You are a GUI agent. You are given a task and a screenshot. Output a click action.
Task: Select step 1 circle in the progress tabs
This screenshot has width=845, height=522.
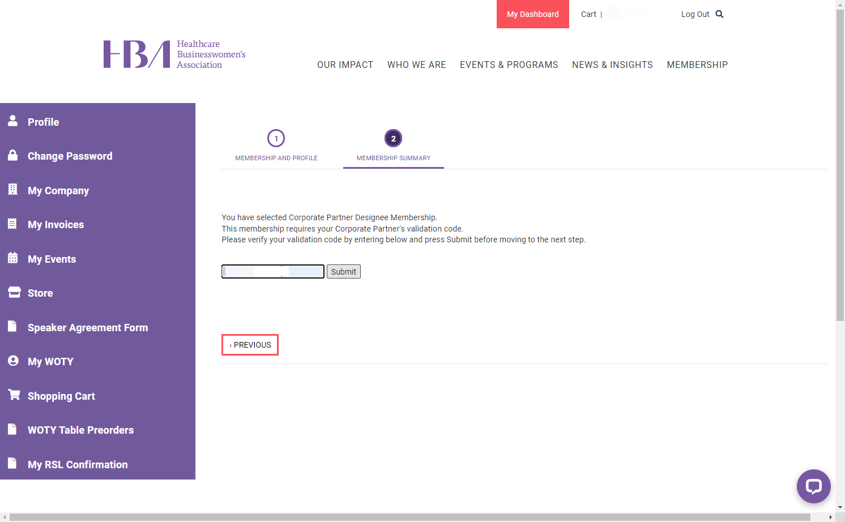click(x=276, y=138)
